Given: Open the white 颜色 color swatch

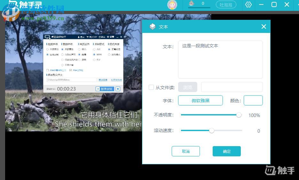Looking at the screenshot, I should pos(253,100).
